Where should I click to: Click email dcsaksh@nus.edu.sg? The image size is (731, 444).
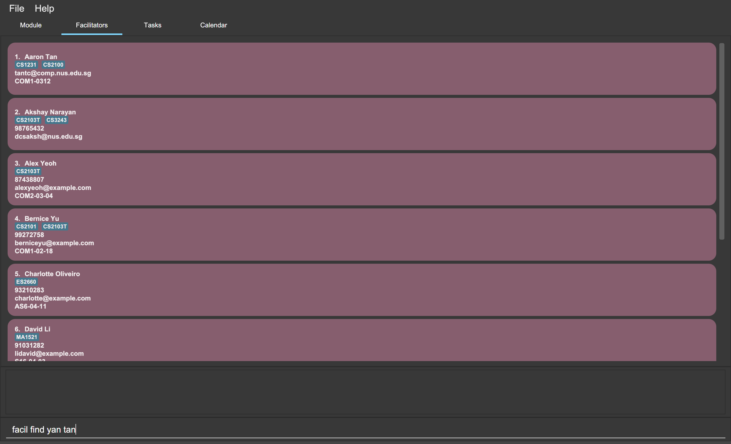(x=49, y=137)
